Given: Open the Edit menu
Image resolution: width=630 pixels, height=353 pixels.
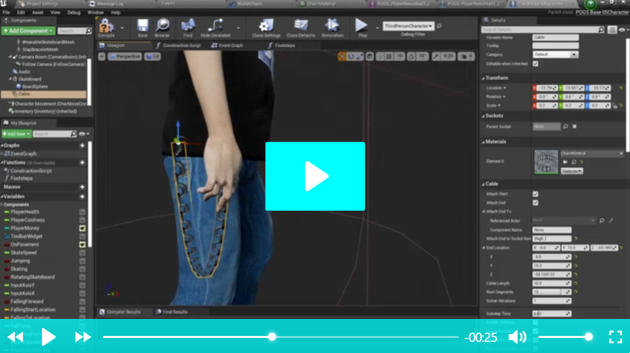Looking at the screenshot, I should (x=21, y=12).
